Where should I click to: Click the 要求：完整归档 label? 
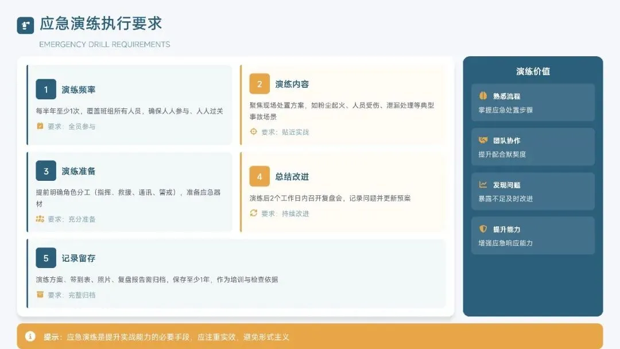pos(72,295)
